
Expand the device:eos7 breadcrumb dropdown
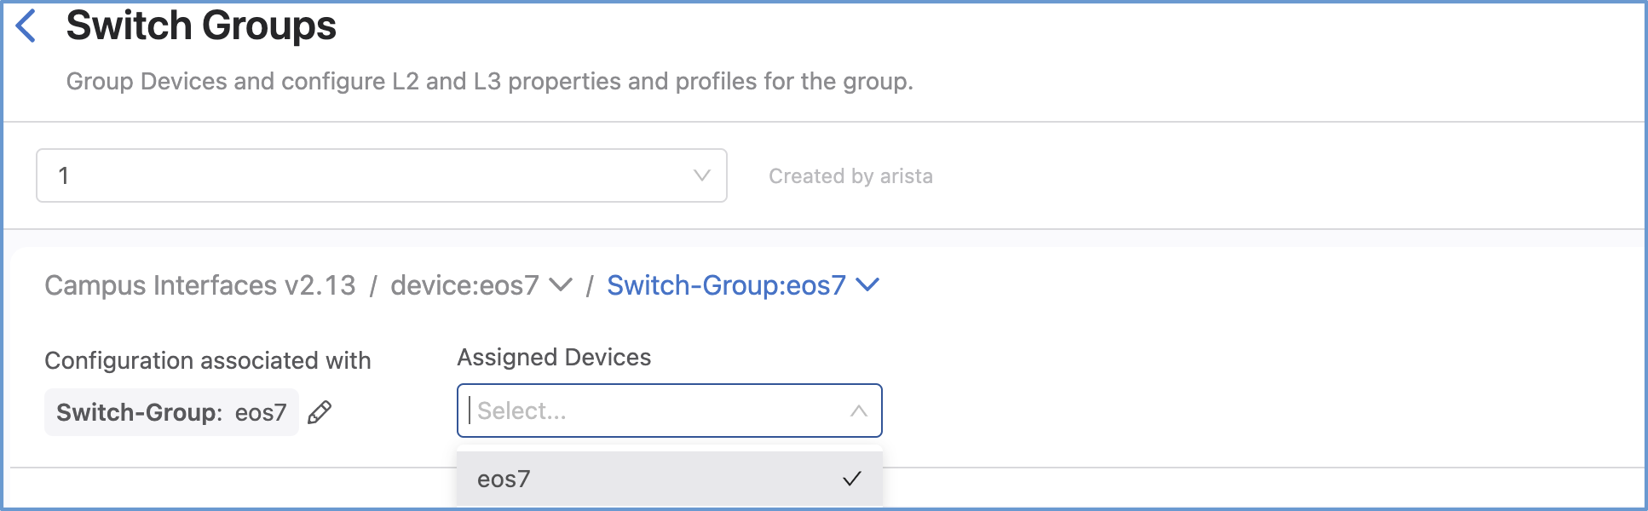click(x=465, y=285)
